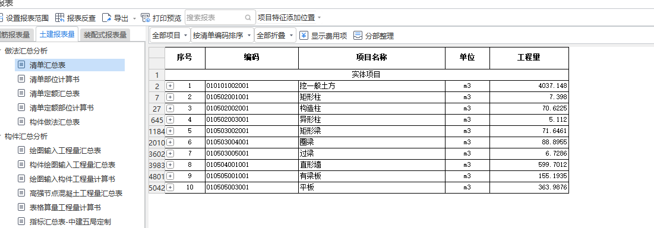Select the 实体项目 section row

click(x=367, y=75)
